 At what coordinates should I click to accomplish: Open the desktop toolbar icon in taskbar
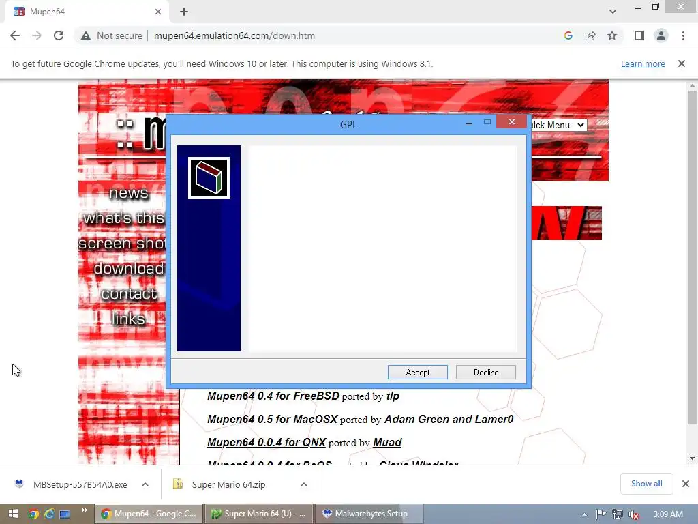click(x=65, y=514)
